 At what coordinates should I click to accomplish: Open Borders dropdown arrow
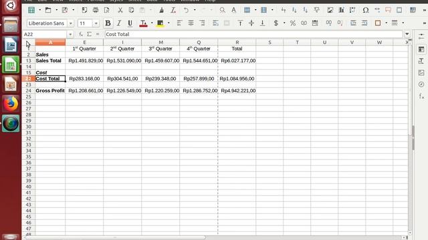tap(386, 23)
